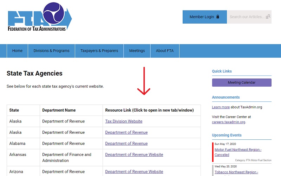Open Alaska Tax Division Website link
Image resolution: width=281 pixels, height=176 pixels.
click(x=124, y=121)
